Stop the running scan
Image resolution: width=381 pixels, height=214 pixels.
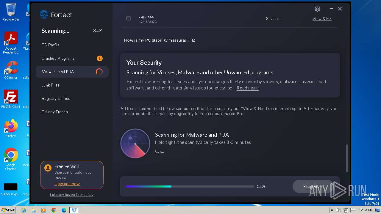(x=313, y=186)
